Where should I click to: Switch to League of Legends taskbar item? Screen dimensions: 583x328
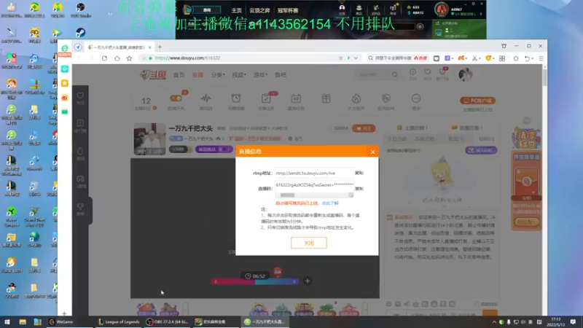[119, 322]
